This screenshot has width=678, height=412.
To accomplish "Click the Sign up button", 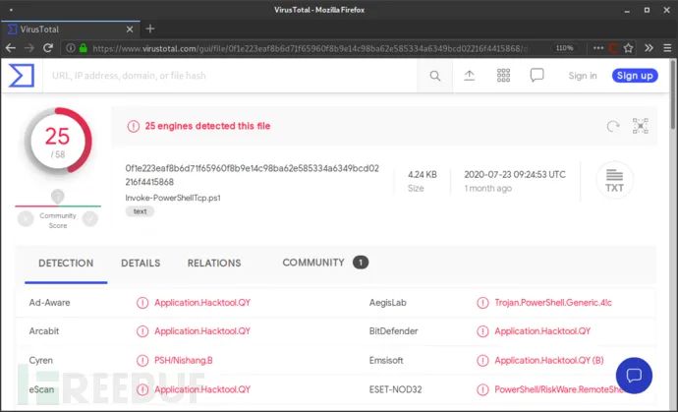I will point(634,76).
